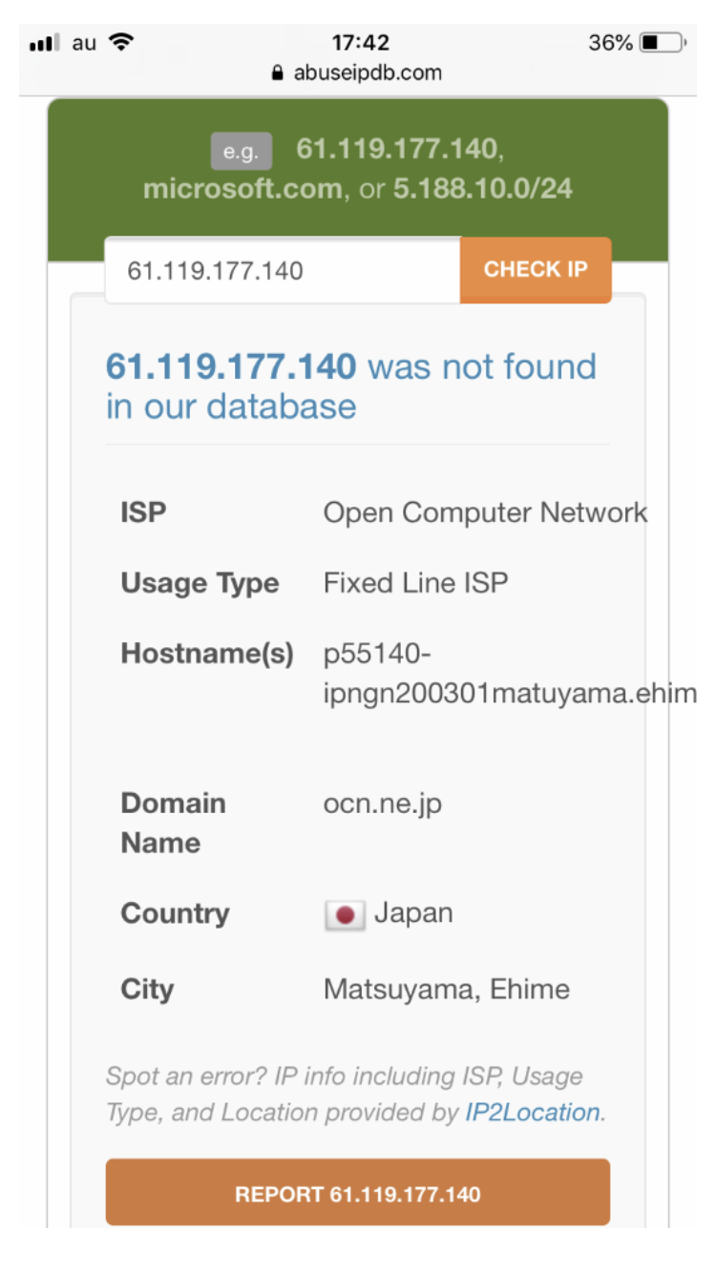Click the Open Computer Network ISP value
Image resolution: width=716 pixels, height=1273 pixels.
coord(485,512)
